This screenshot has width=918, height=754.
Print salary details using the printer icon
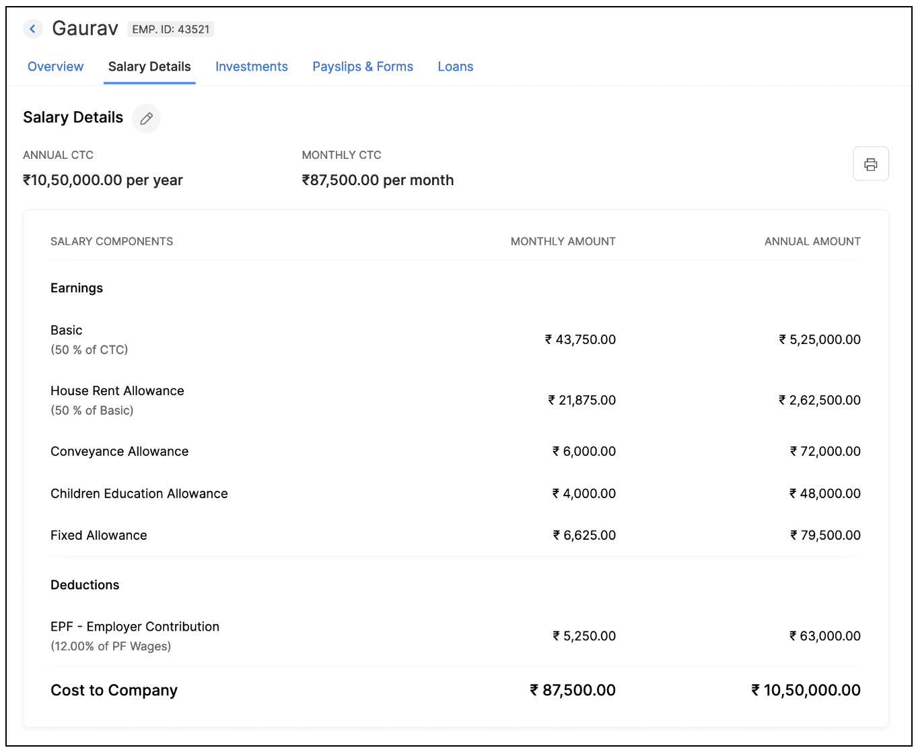click(871, 164)
